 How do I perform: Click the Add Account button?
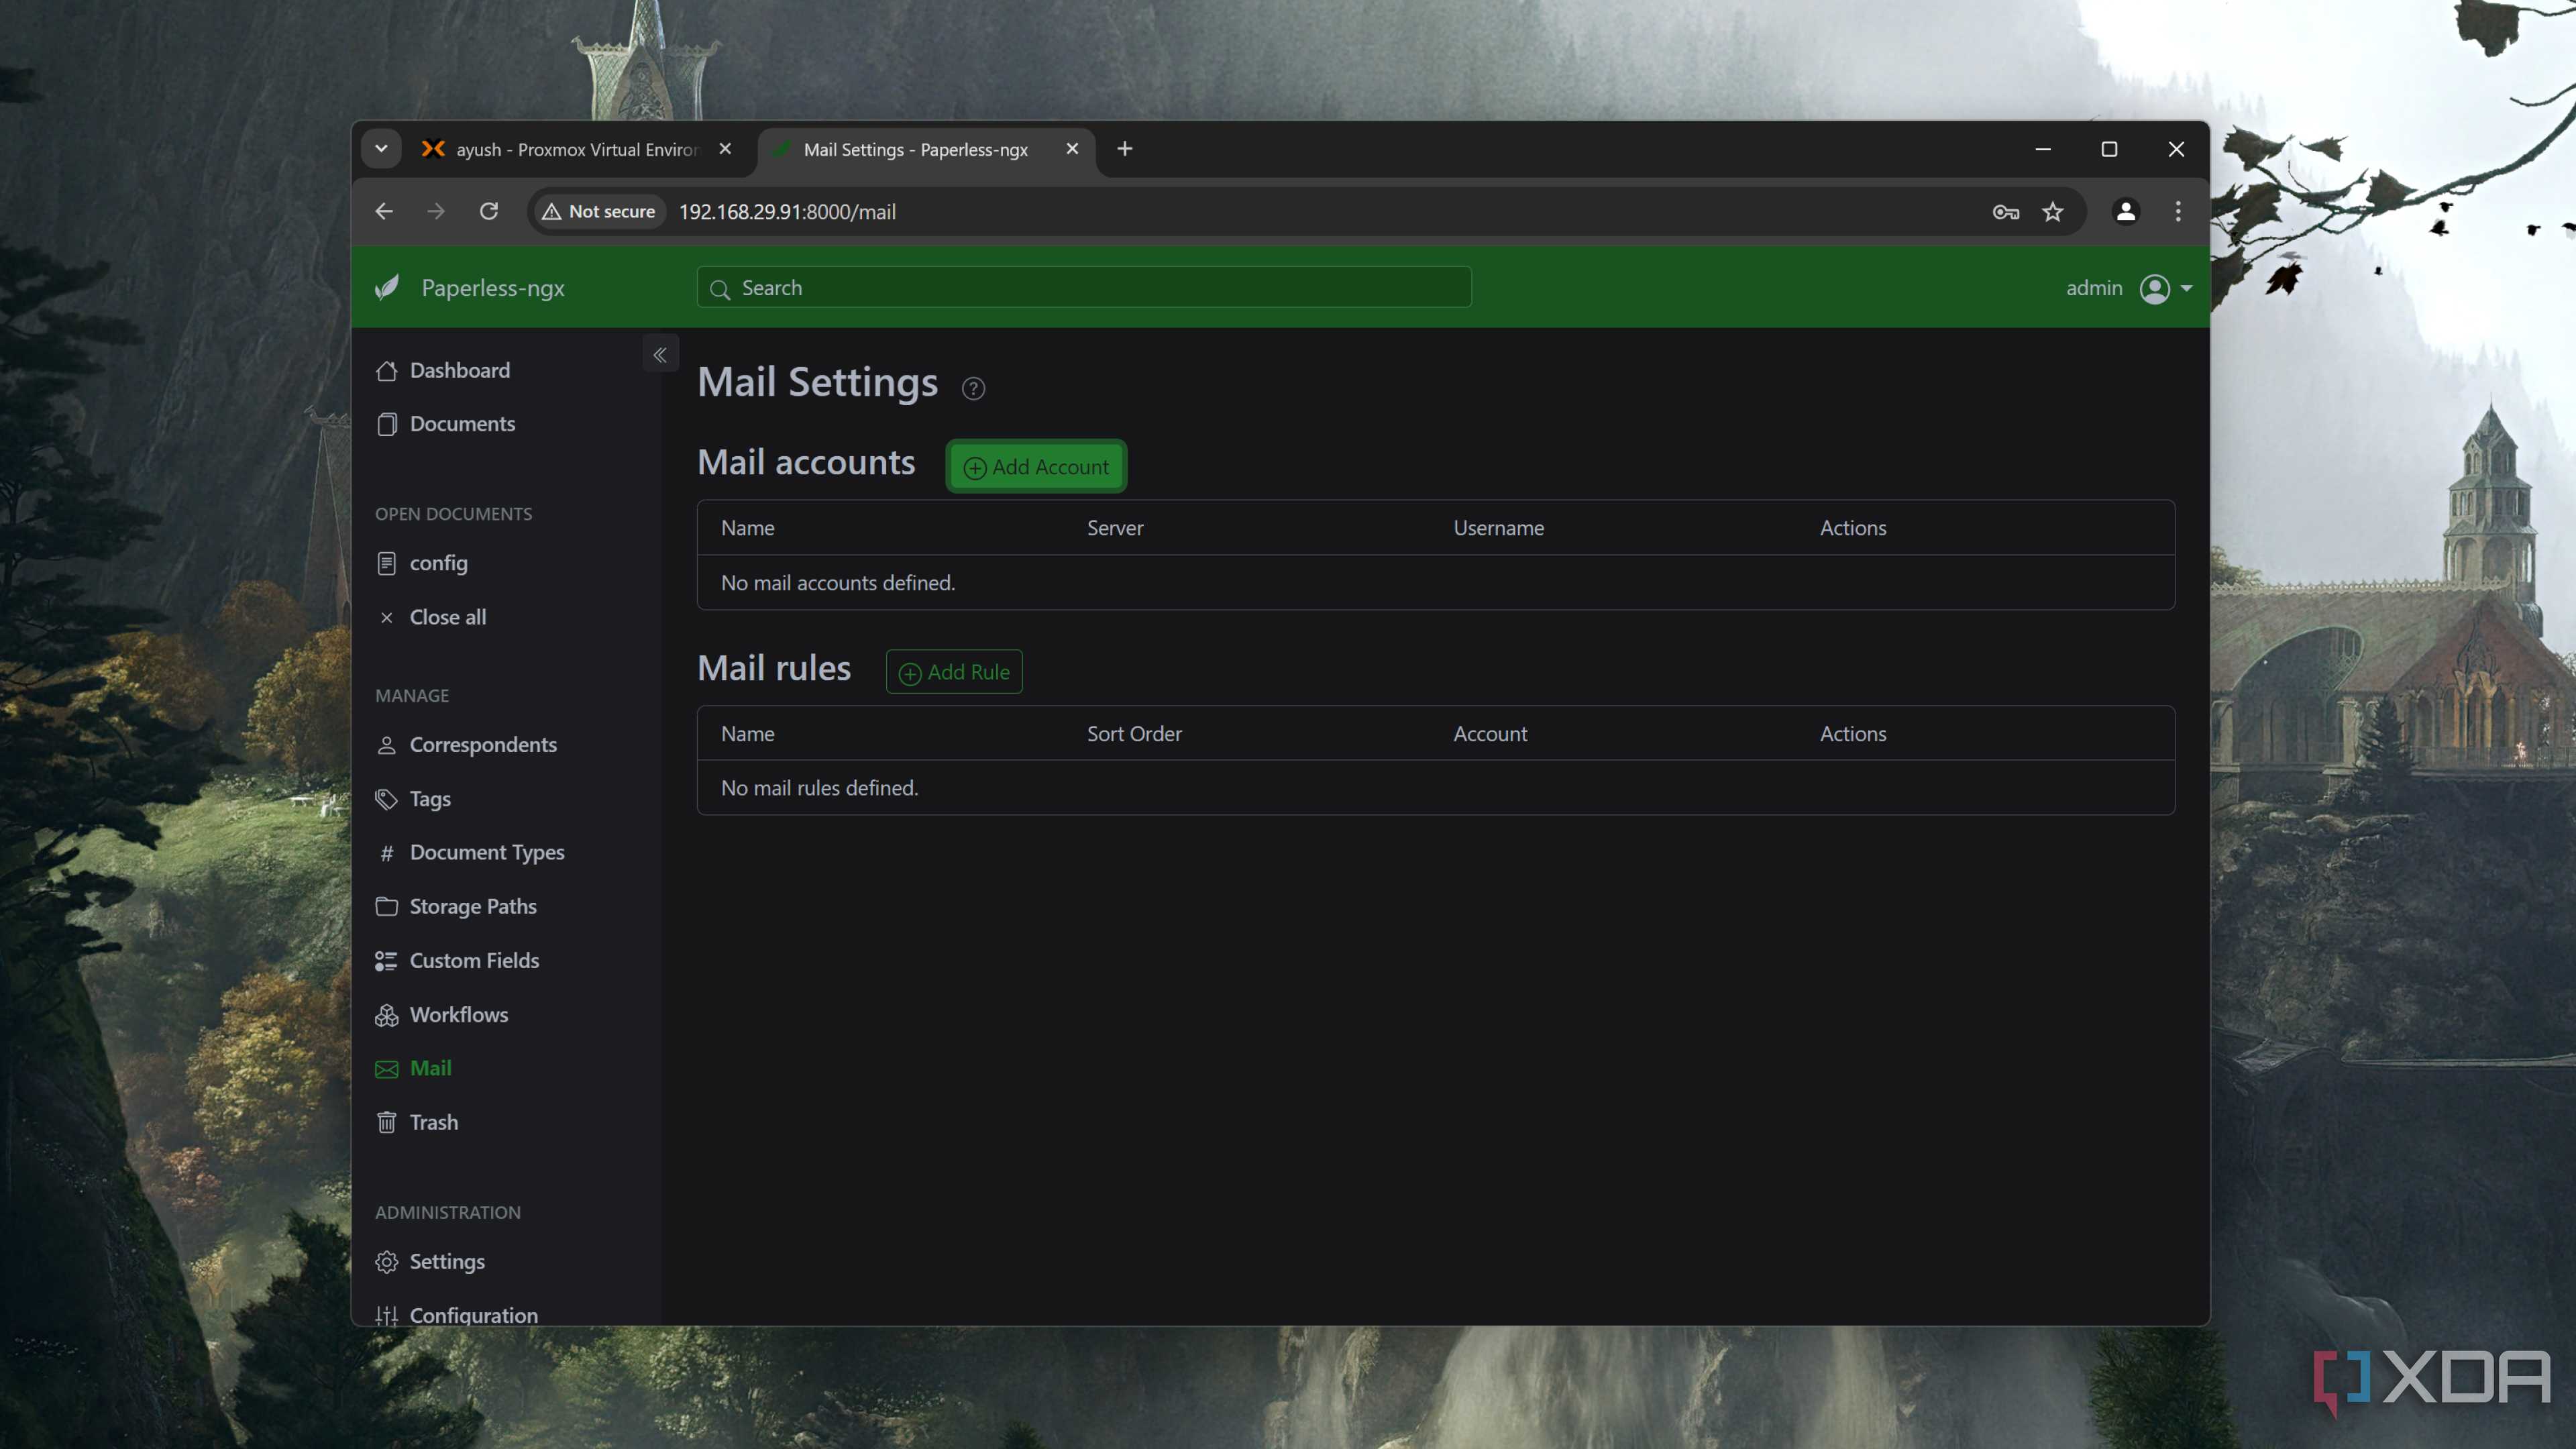tap(1036, 467)
